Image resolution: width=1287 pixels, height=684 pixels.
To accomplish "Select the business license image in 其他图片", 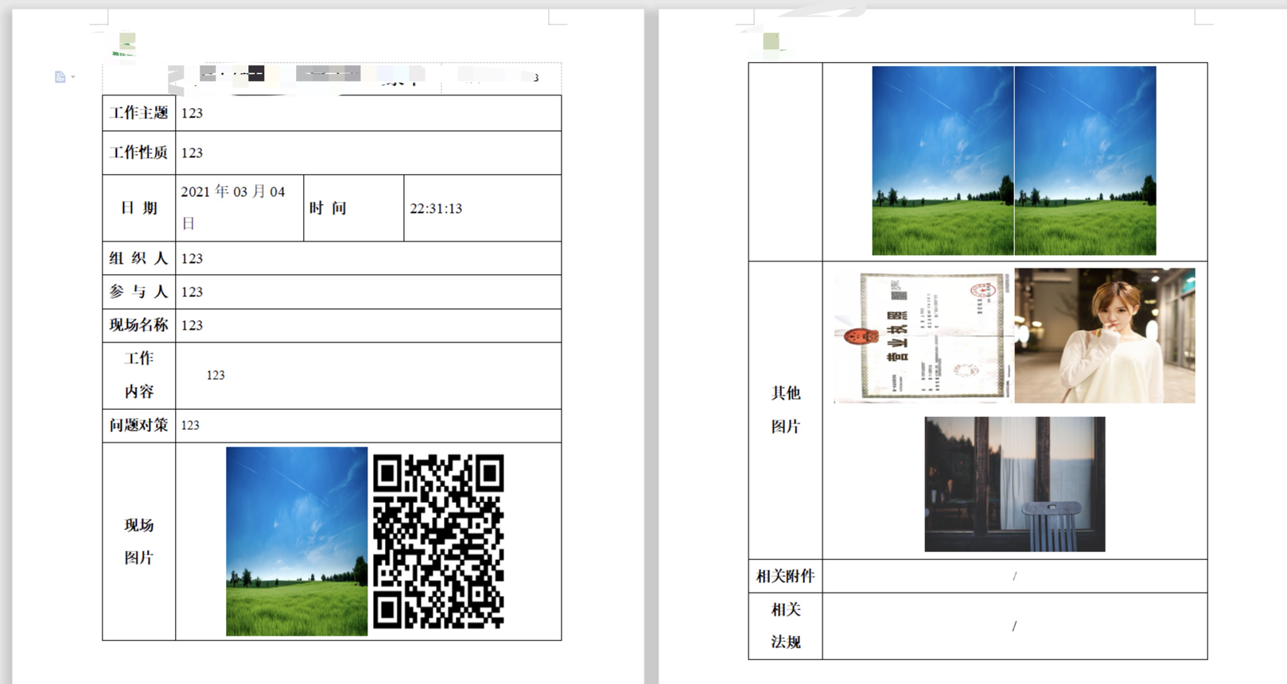I will point(923,335).
